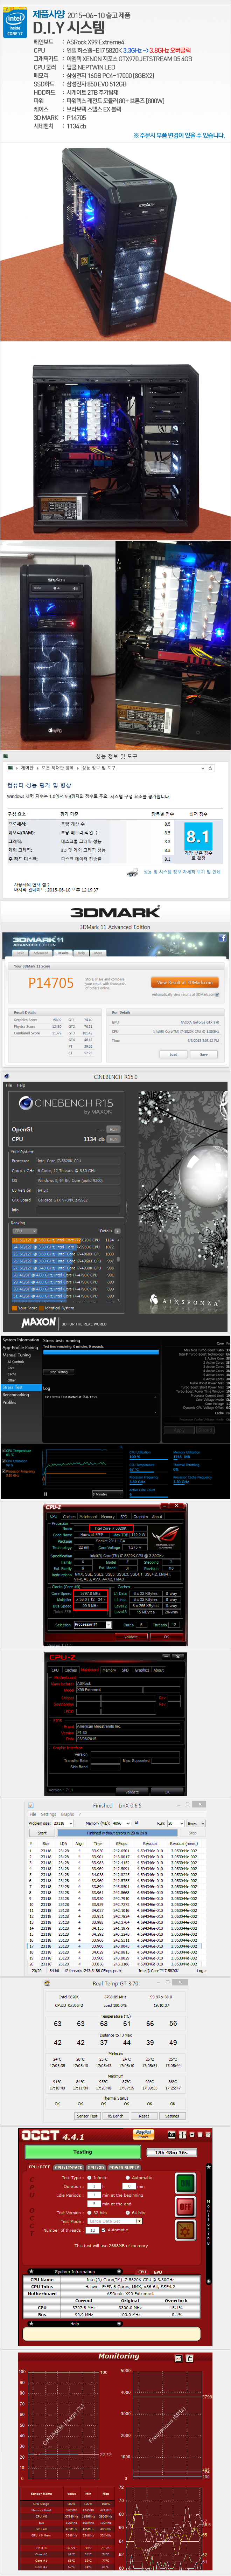Viewport: 231px width, 2576px height.
Task: Open the Help menu in Cinebench
Action: (21, 1085)
